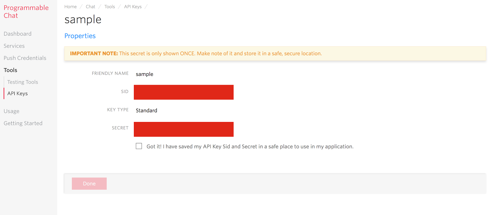
Task: Click the redacted SECRET value field
Action: [184, 129]
